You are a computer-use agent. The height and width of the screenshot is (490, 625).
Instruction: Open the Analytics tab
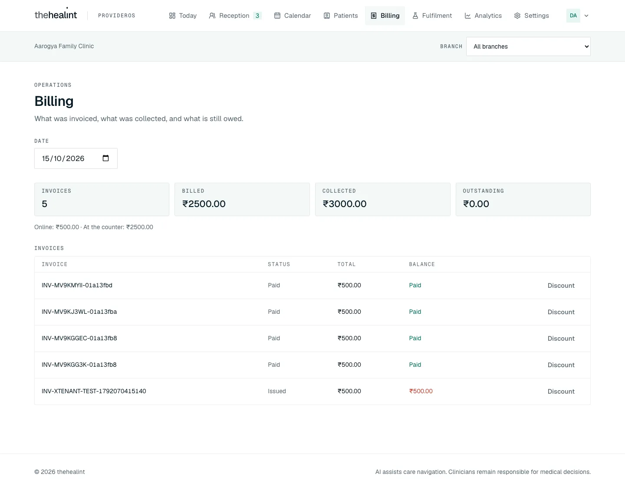coord(483,16)
